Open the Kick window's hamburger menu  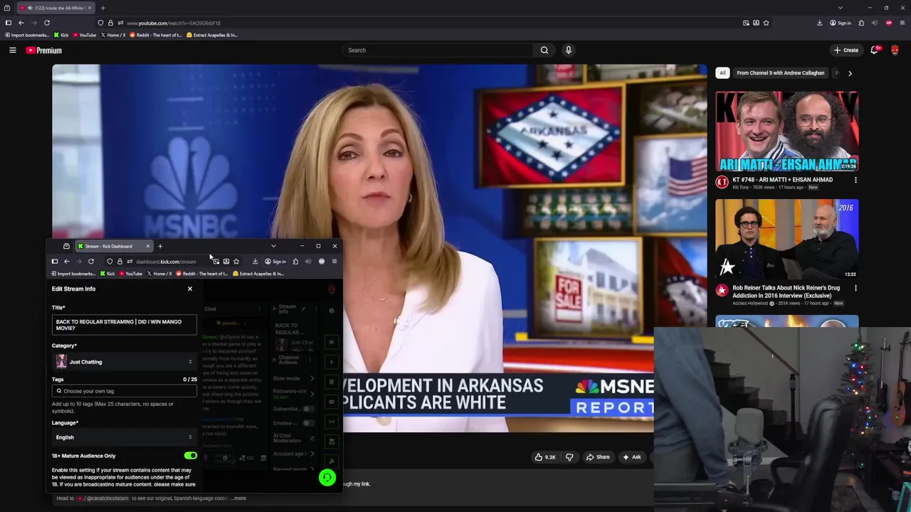[335, 262]
